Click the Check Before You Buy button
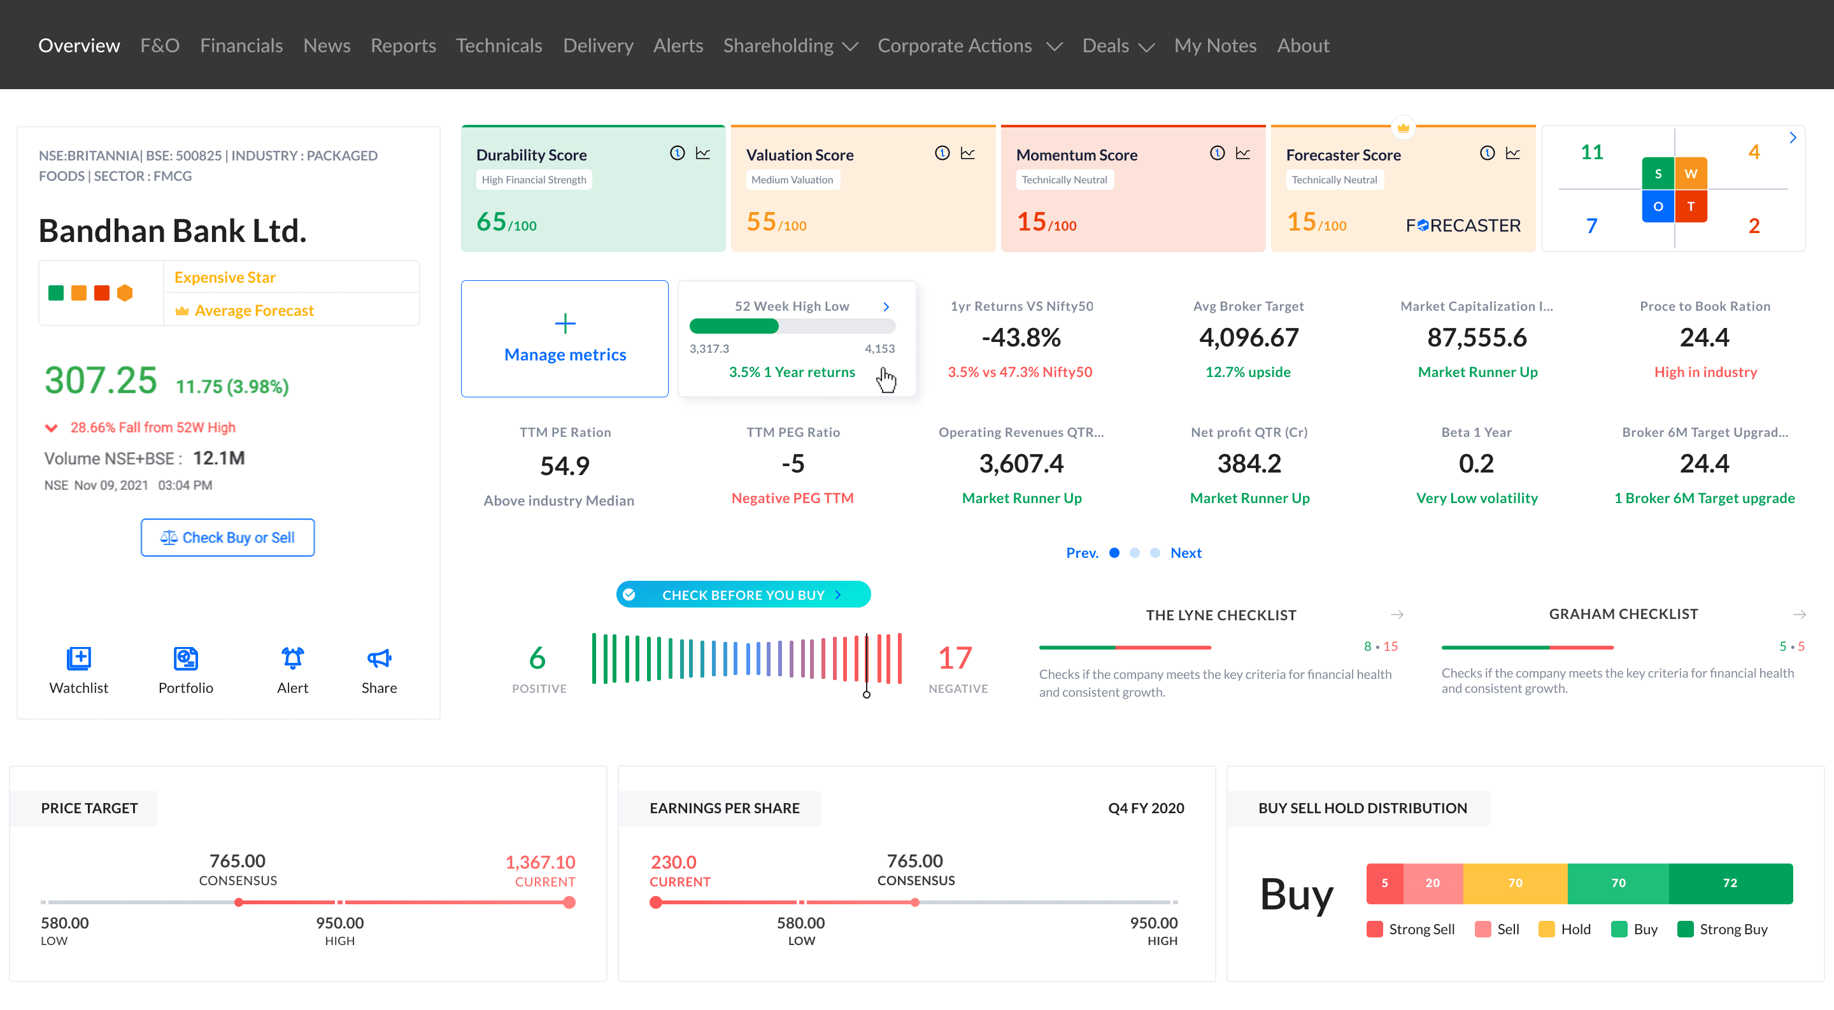This screenshot has width=1834, height=1010. pos(743,594)
